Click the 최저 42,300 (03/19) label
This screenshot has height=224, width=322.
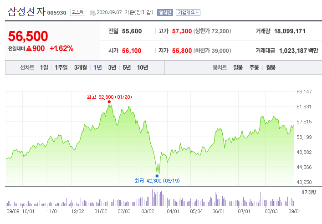(157, 181)
